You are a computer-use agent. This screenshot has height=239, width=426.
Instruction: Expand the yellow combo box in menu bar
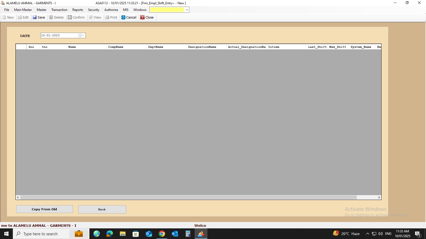[x=187, y=10]
